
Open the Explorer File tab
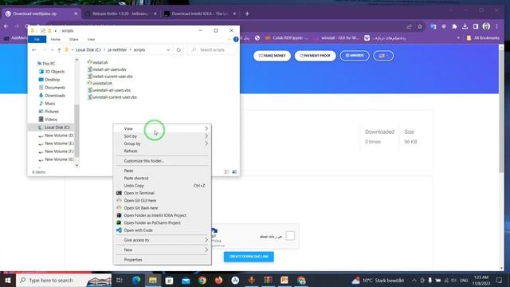tap(37, 39)
